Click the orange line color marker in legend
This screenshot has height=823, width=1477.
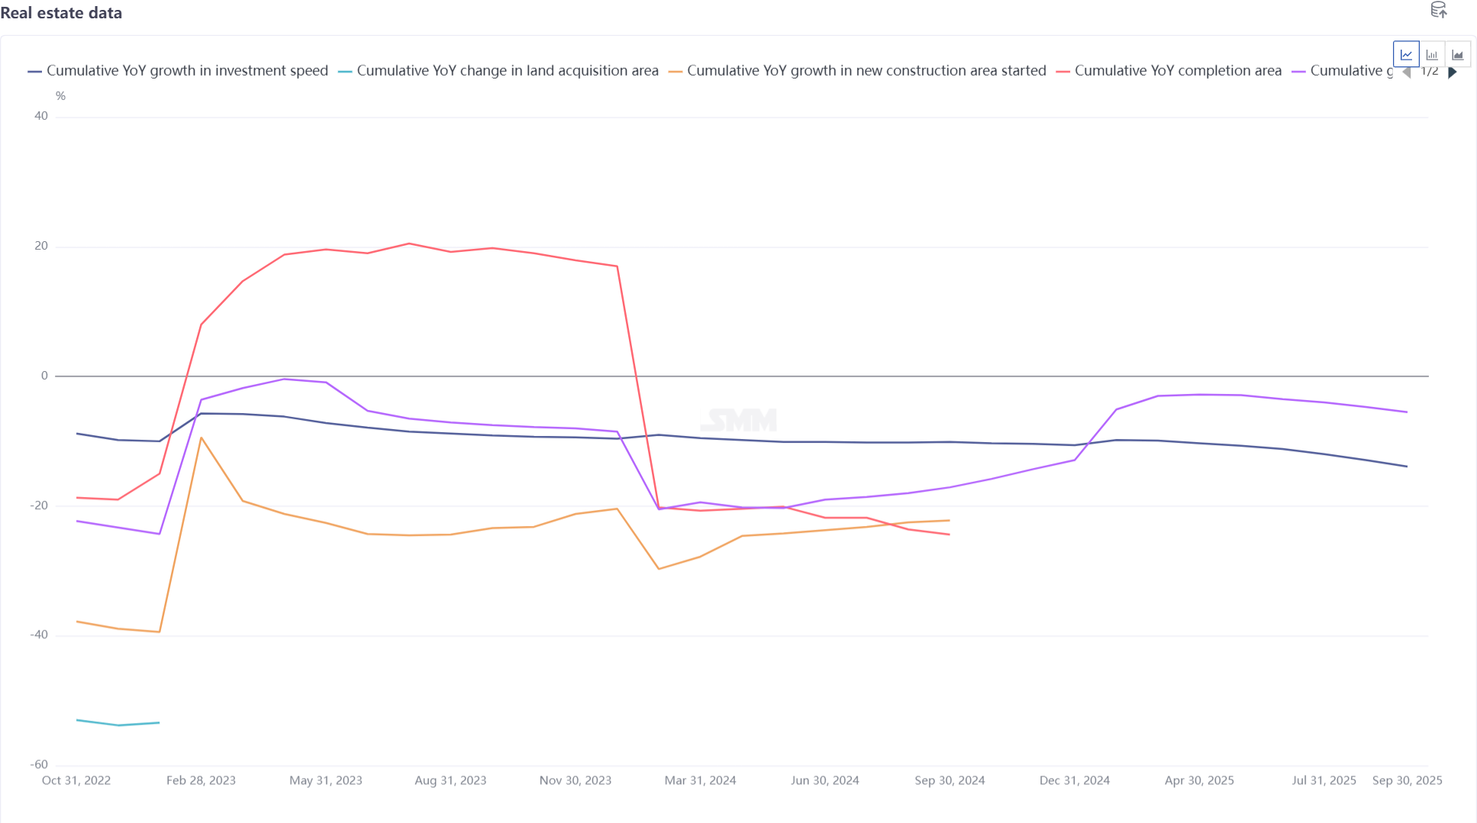pos(675,72)
